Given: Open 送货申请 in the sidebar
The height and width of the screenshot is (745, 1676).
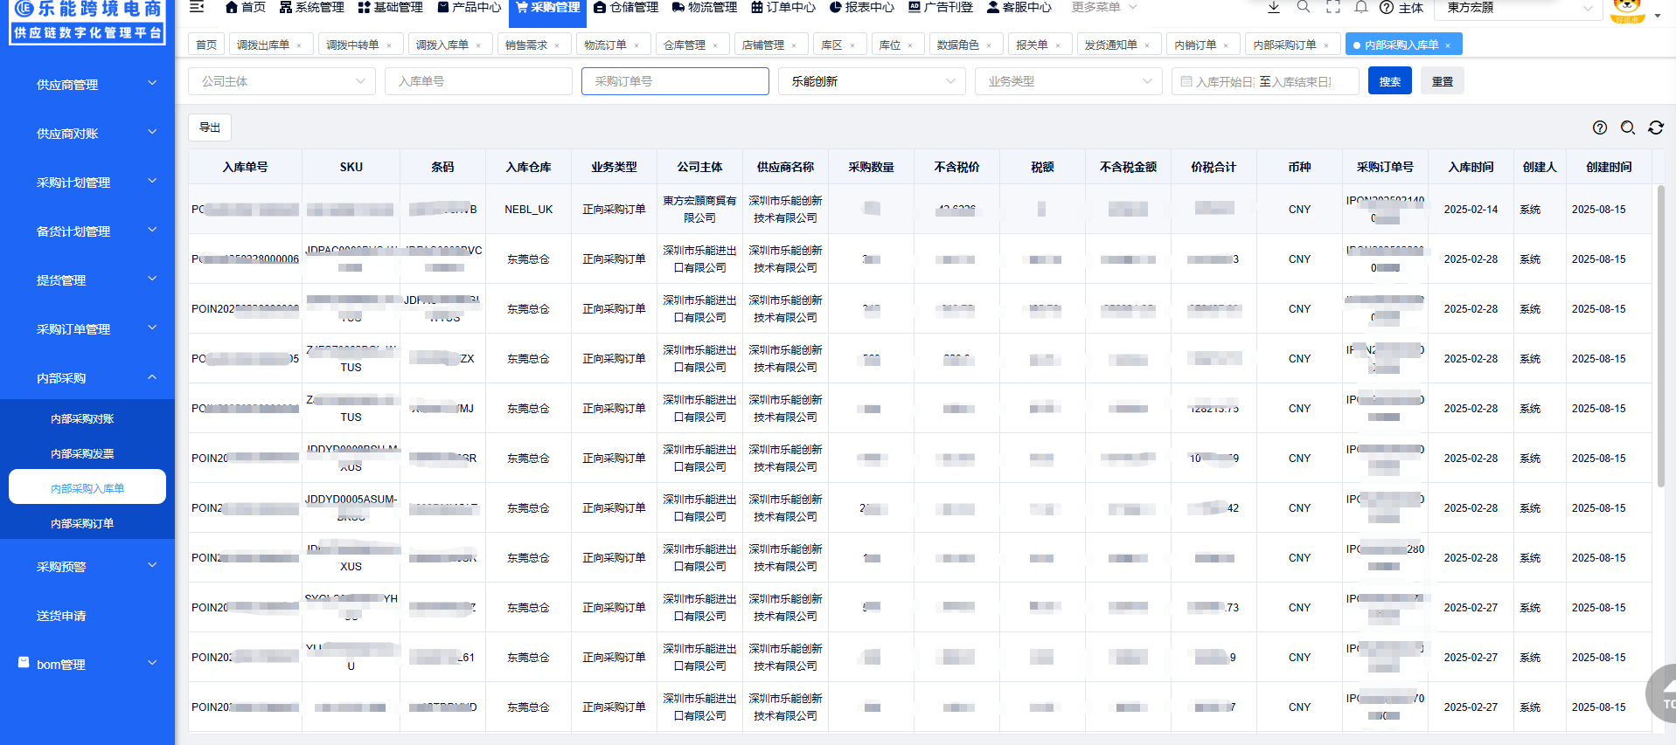Looking at the screenshot, I should coord(87,616).
